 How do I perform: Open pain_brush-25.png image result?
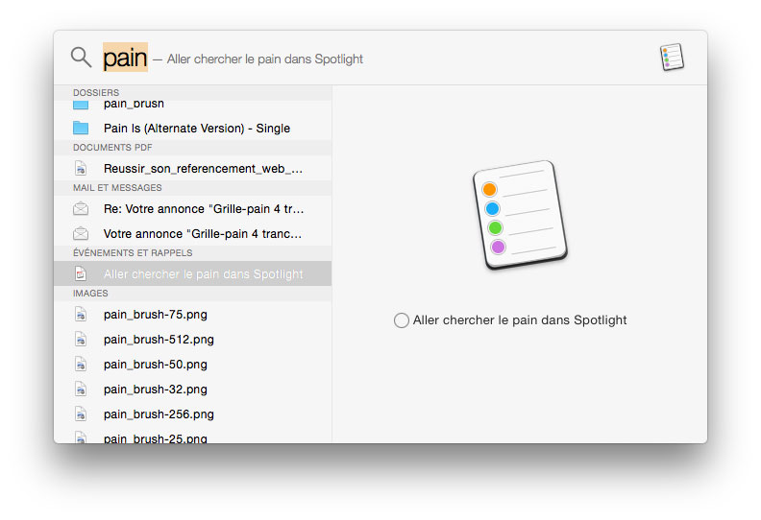point(193,437)
